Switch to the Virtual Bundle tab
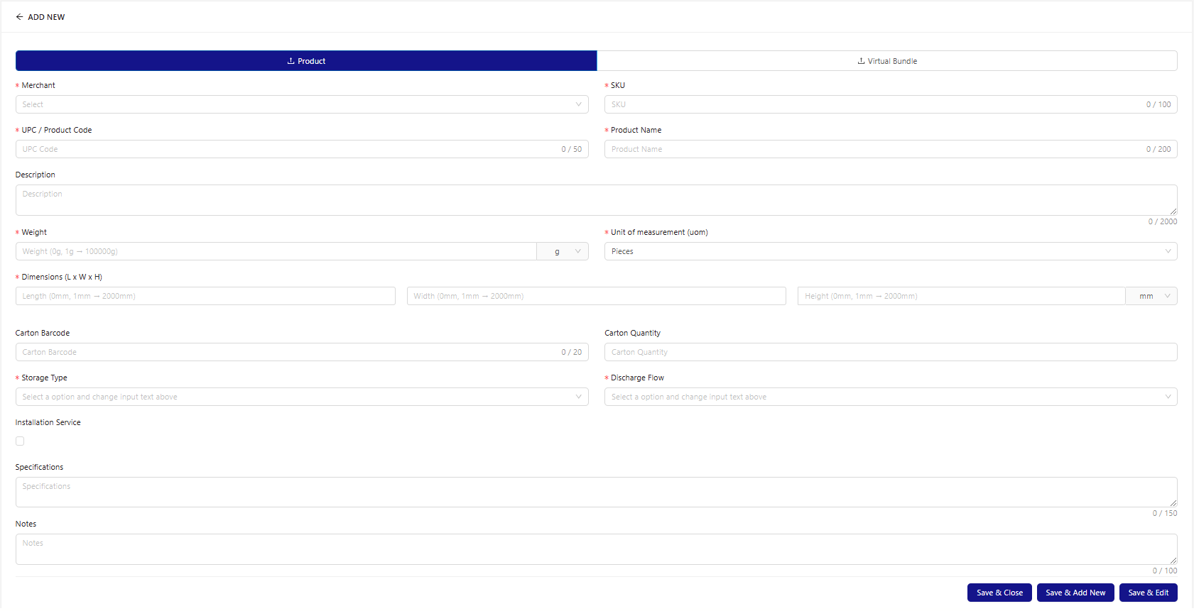This screenshot has width=1194, height=611. [x=887, y=61]
